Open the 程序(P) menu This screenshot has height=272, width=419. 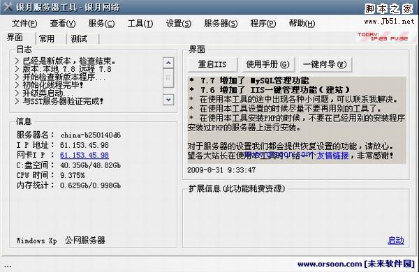pos(263,24)
